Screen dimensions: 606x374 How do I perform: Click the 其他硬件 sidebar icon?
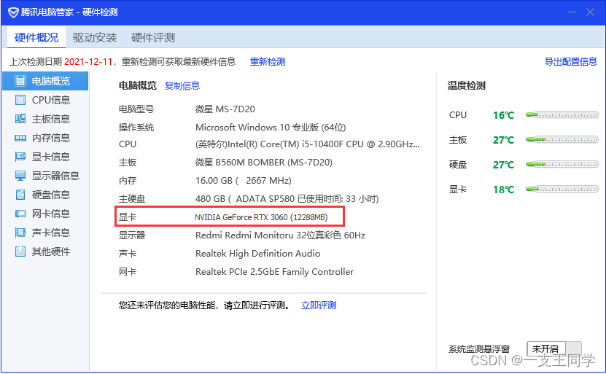(20, 252)
